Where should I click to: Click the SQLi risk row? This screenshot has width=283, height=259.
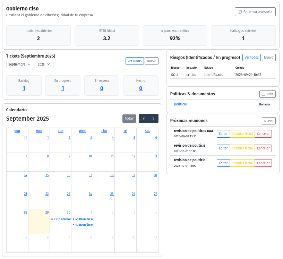pos(221,75)
